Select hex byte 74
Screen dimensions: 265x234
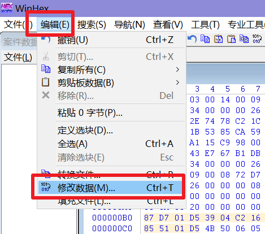click(210, 121)
